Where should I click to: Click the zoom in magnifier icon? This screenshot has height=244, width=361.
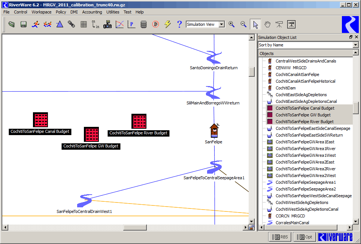pyautogui.click(x=231, y=24)
